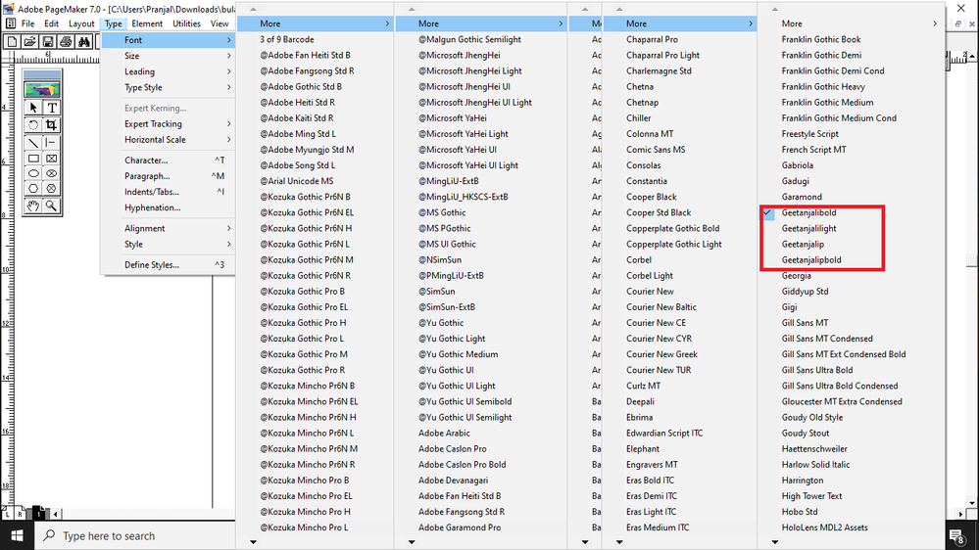
Task: Choose Define Styles... menu entry
Action: point(168,264)
